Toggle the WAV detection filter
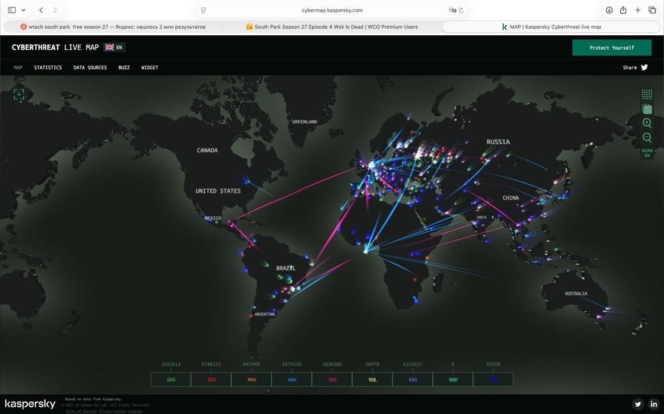 tap(291, 379)
